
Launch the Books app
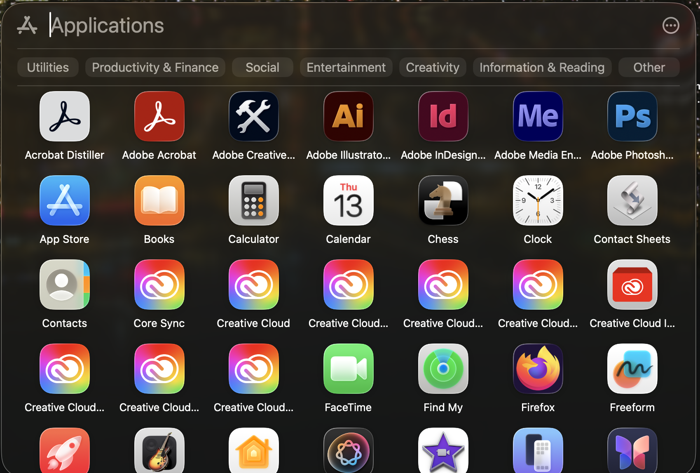coord(159,200)
